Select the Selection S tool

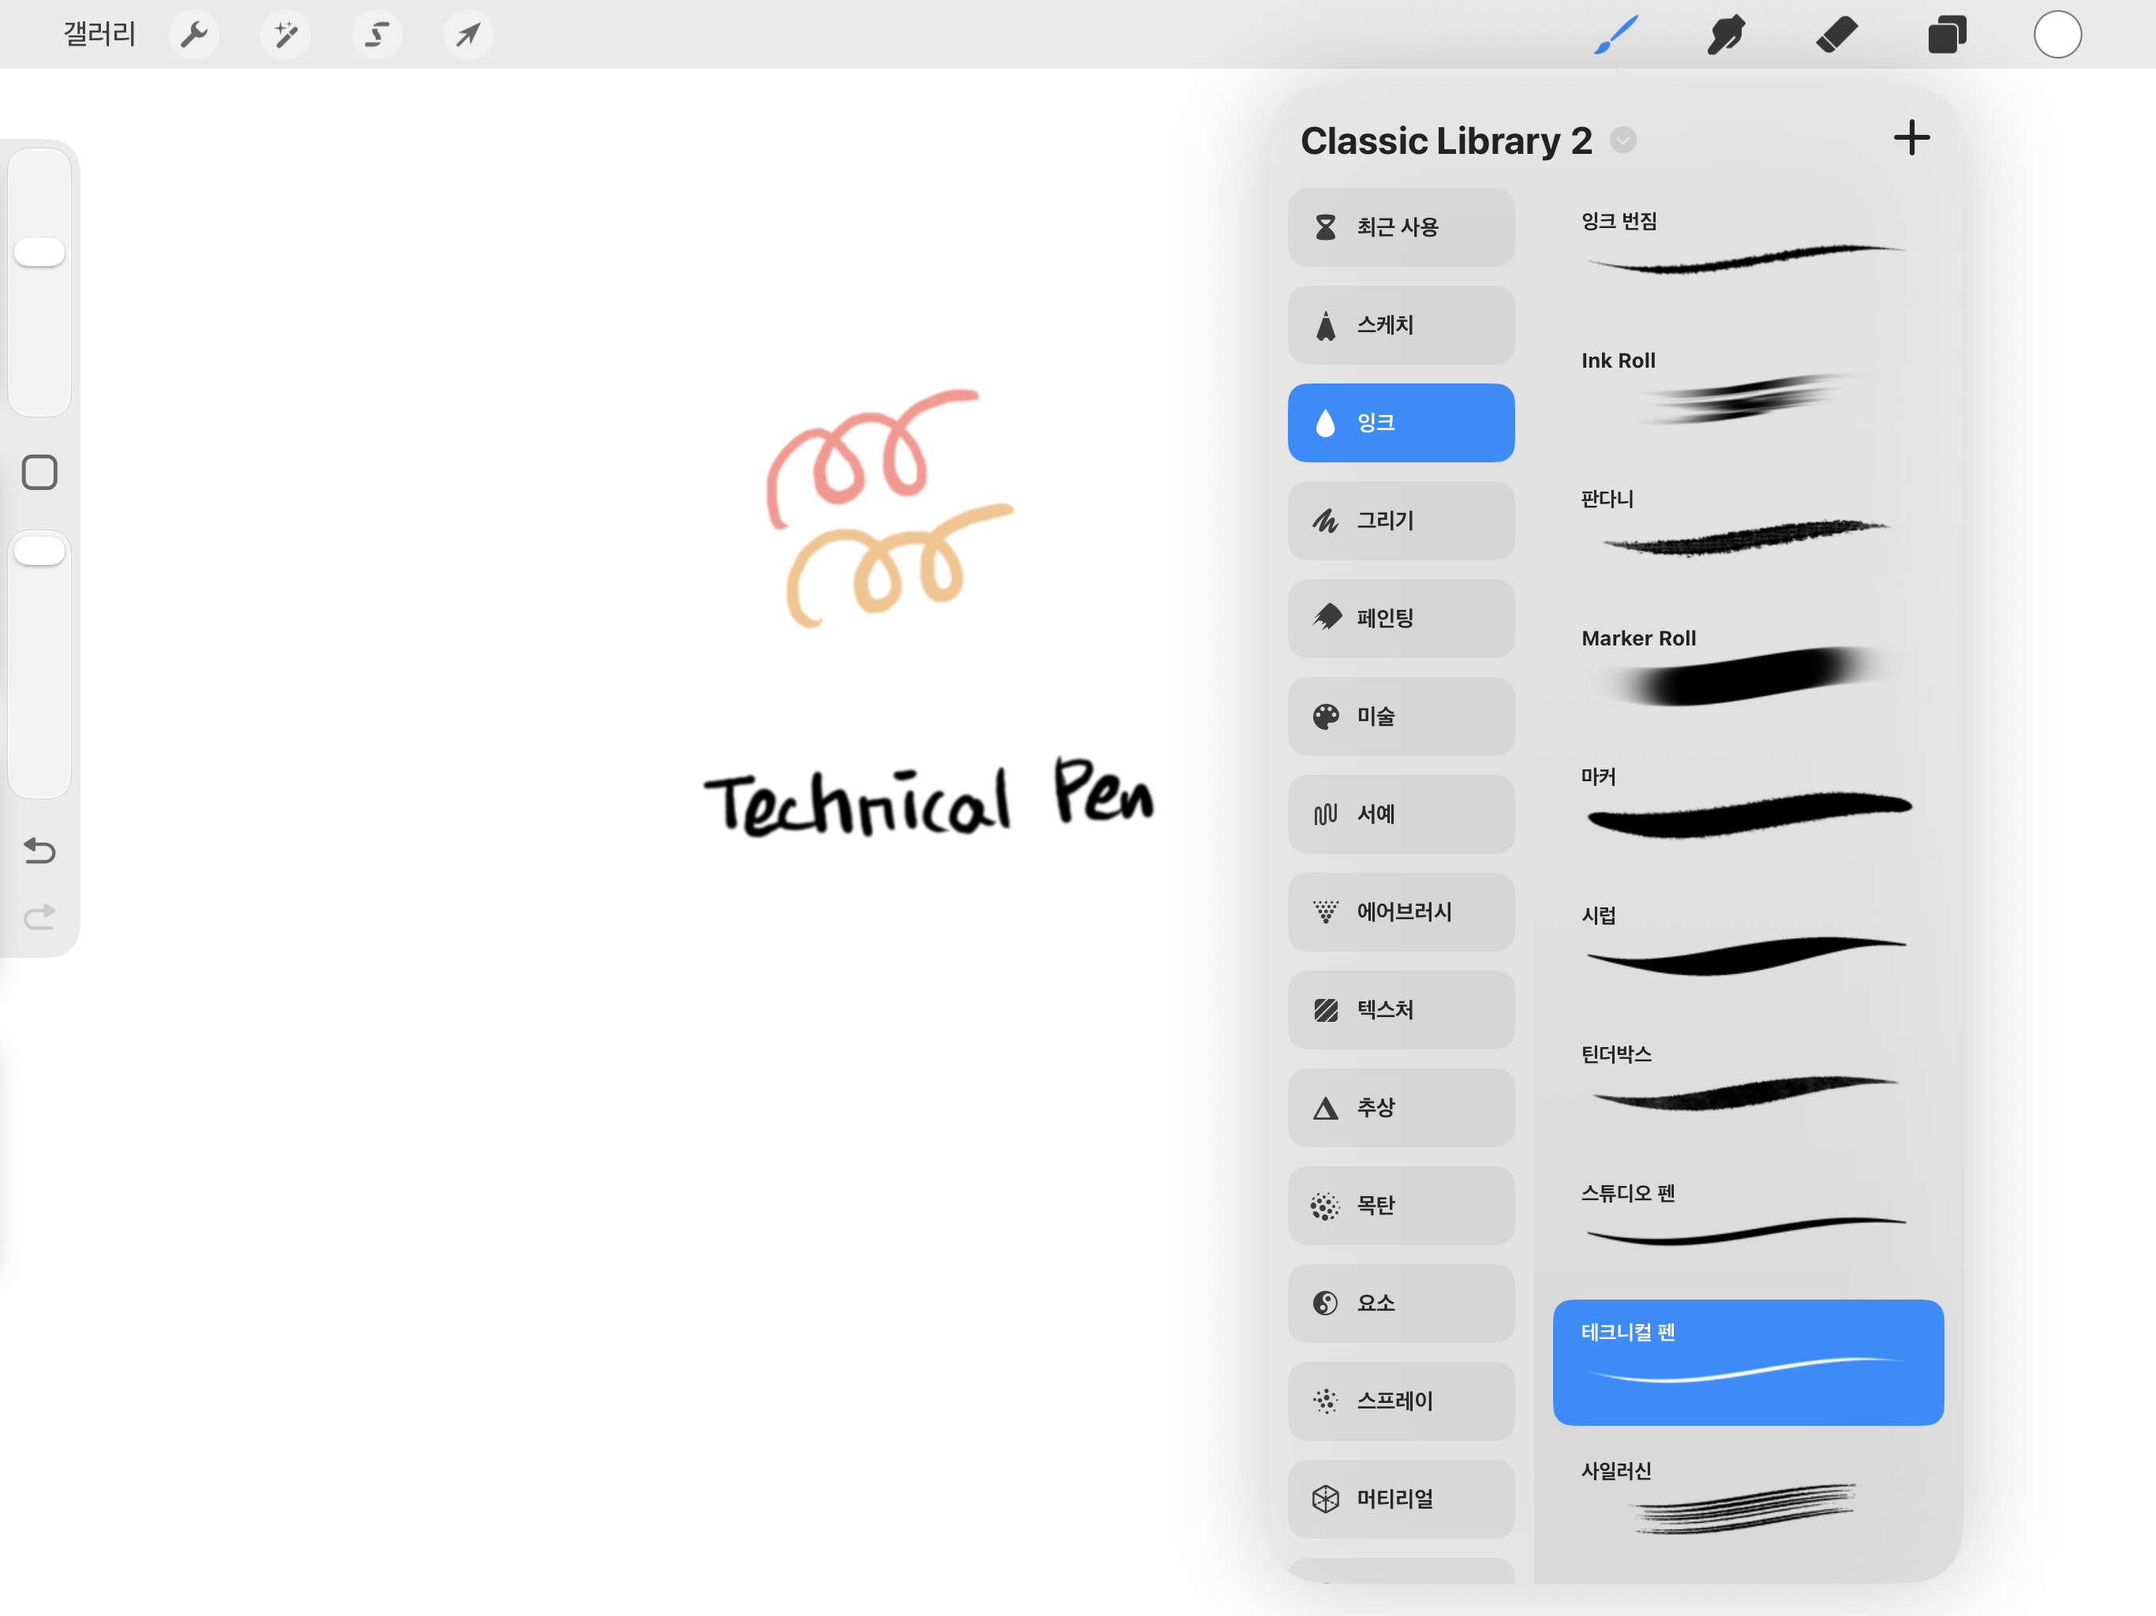(x=376, y=35)
